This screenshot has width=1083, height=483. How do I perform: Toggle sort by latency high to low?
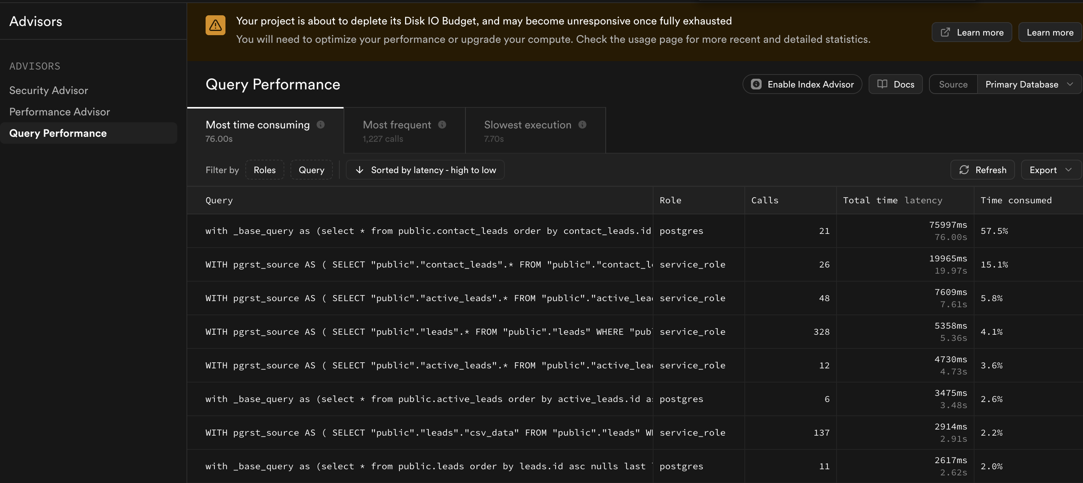(x=425, y=170)
